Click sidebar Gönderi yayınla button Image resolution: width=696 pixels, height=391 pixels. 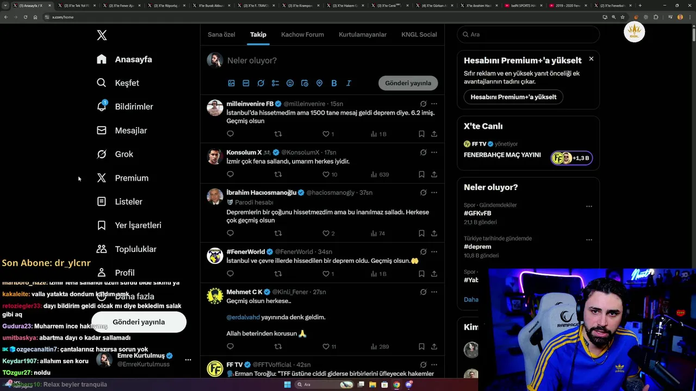click(x=139, y=322)
